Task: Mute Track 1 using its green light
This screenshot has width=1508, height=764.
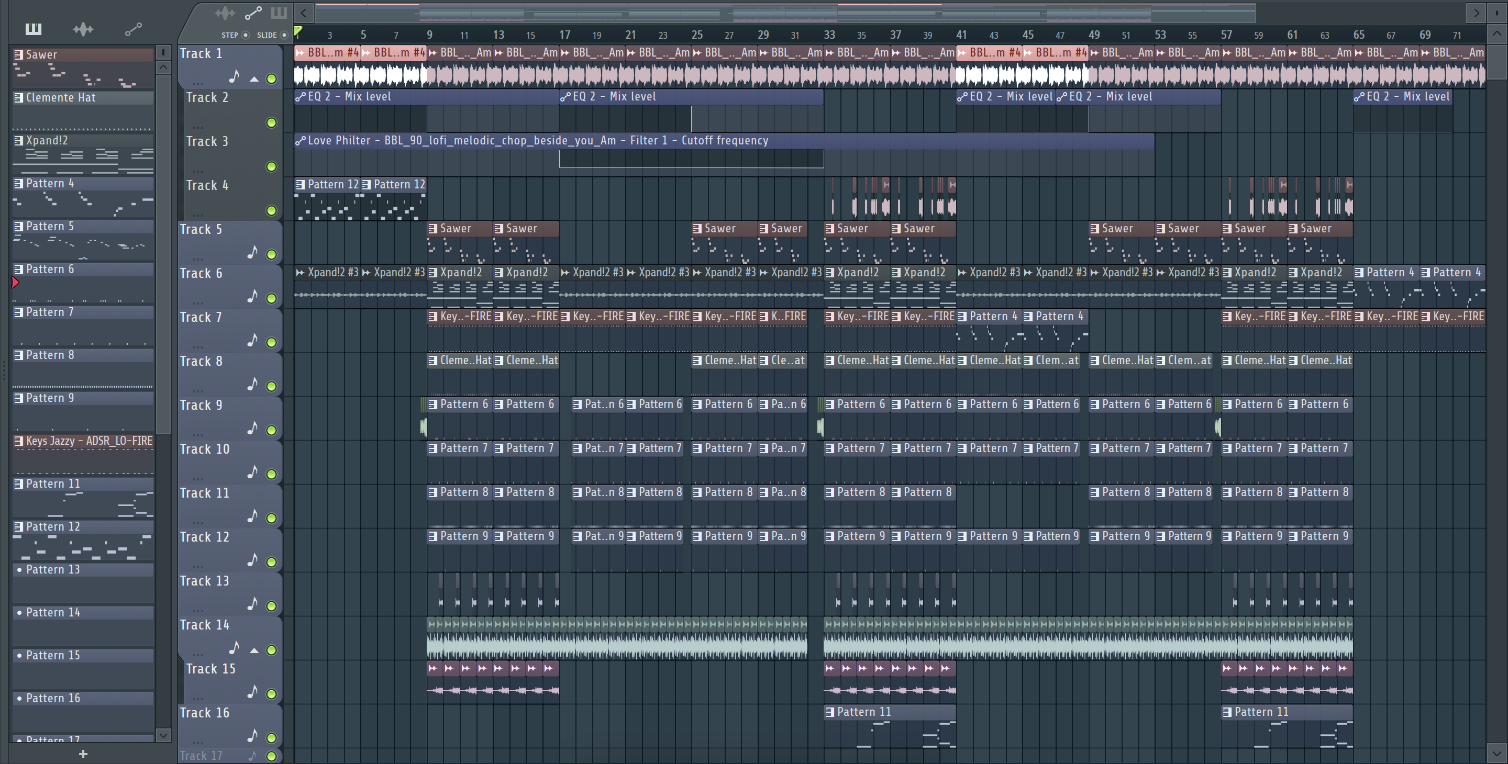Action: point(271,78)
